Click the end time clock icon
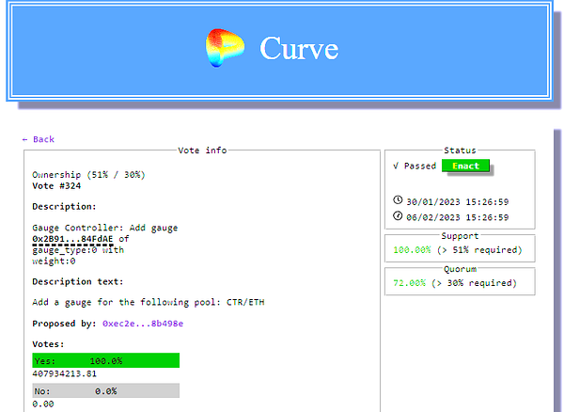The width and height of the screenshot is (564, 412). (x=398, y=215)
